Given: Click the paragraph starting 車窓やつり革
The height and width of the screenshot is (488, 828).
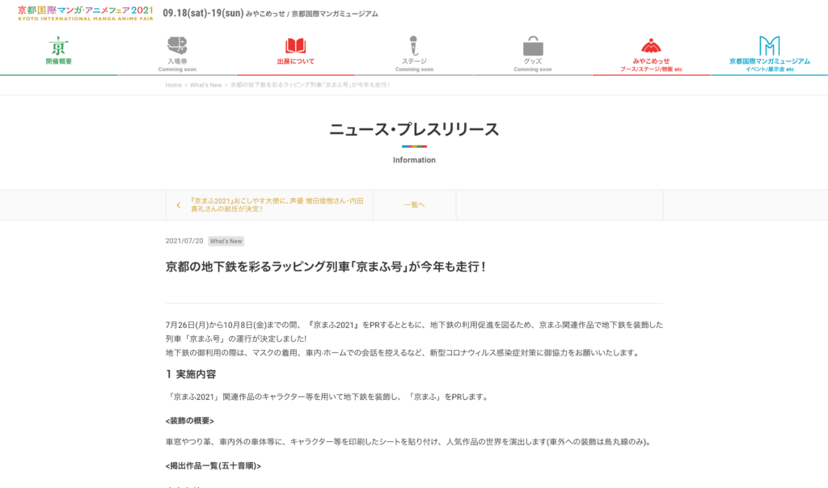Looking at the screenshot, I should pos(409,442).
